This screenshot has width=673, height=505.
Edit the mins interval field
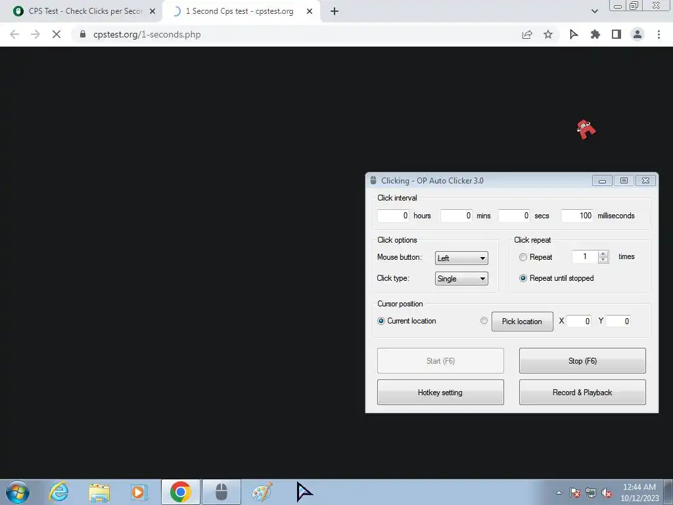pyautogui.click(x=456, y=216)
